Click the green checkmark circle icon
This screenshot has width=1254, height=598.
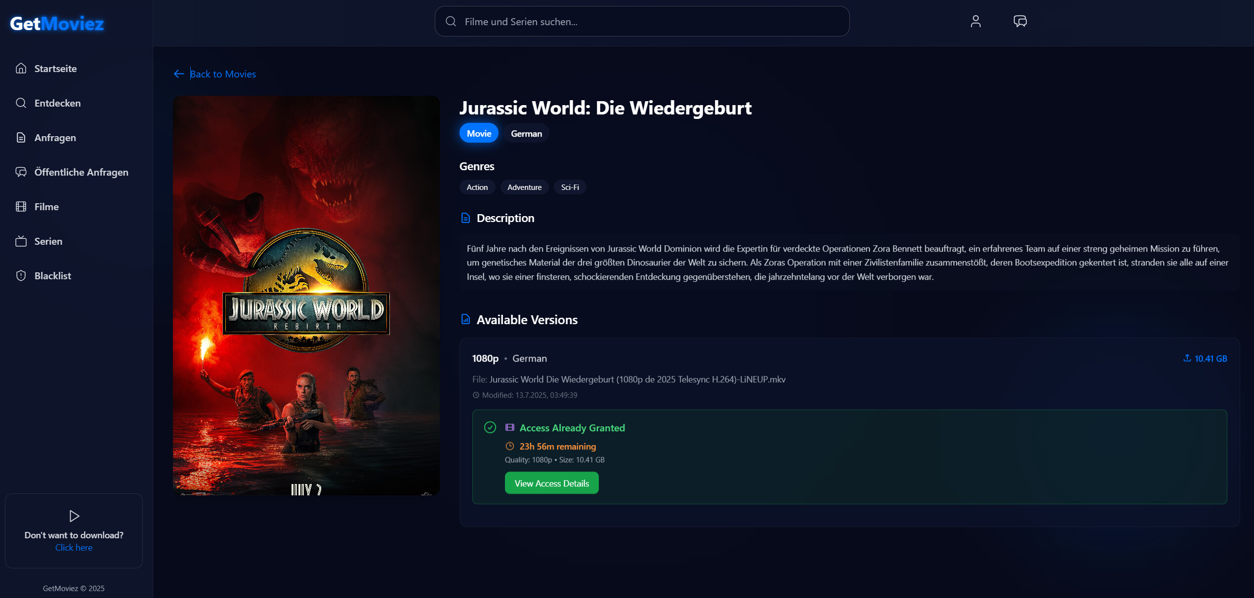490,427
